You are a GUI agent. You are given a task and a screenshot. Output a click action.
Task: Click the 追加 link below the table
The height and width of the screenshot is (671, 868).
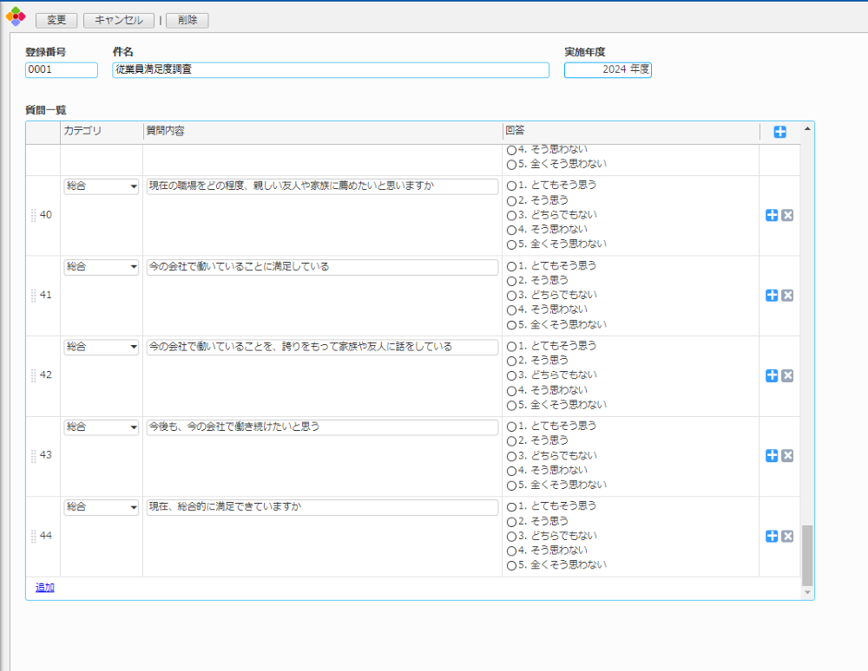pos(45,588)
